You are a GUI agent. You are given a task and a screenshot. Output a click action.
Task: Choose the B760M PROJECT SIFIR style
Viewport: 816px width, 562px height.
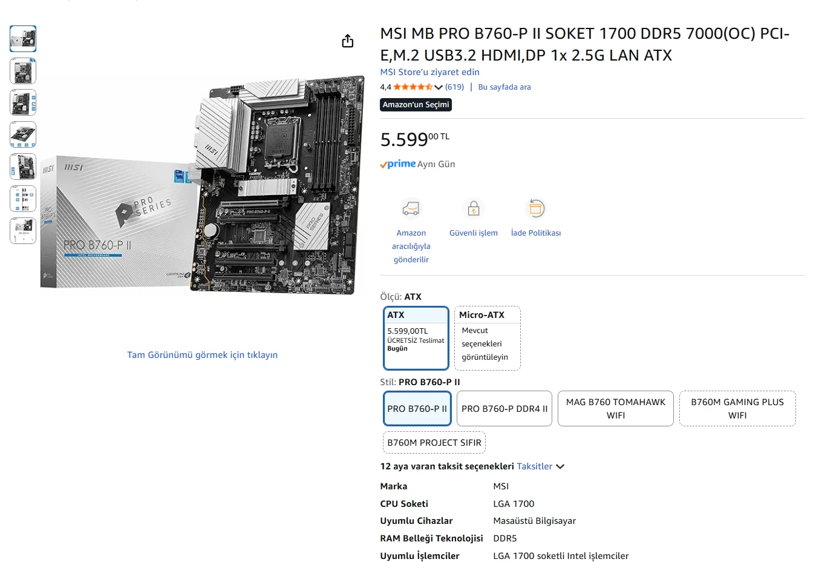434,443
